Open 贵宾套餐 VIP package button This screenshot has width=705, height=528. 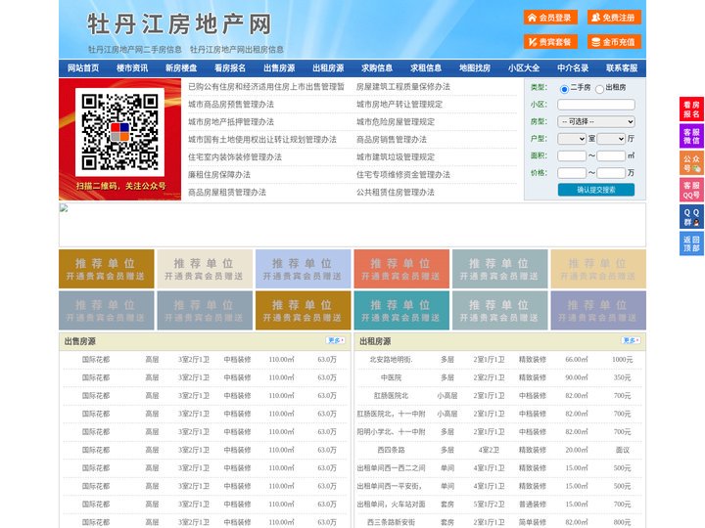pyautogui.click(x=550, y=42)
